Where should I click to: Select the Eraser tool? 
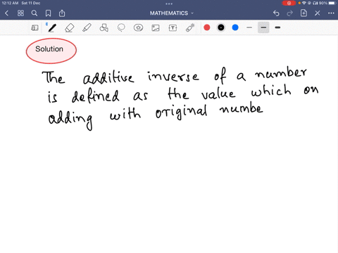70,28
